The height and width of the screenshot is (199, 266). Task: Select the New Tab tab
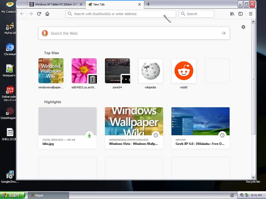point(115,4)
